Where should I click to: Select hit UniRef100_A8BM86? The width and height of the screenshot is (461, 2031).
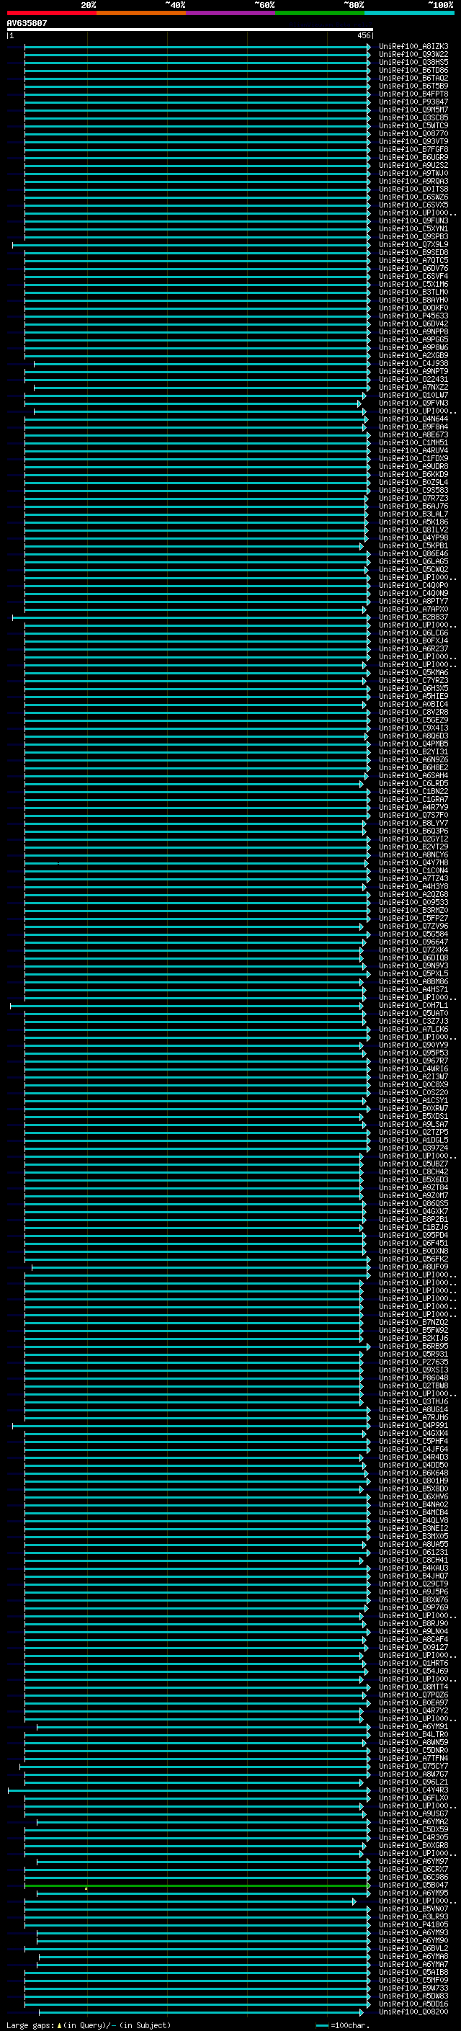click(x=413, y=981)
